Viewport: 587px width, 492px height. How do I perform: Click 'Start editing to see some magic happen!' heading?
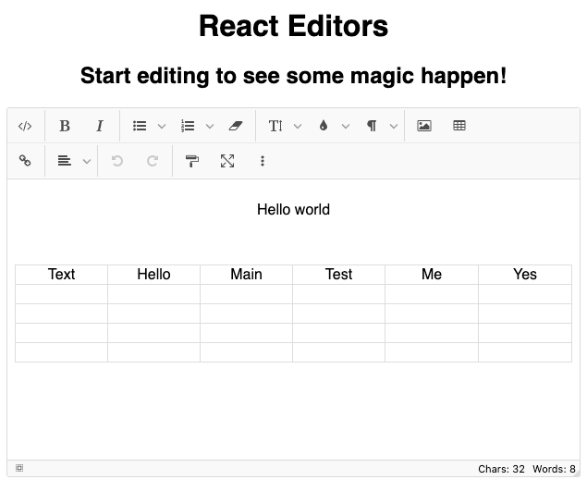pyautogui.click(x=294, y=76)
